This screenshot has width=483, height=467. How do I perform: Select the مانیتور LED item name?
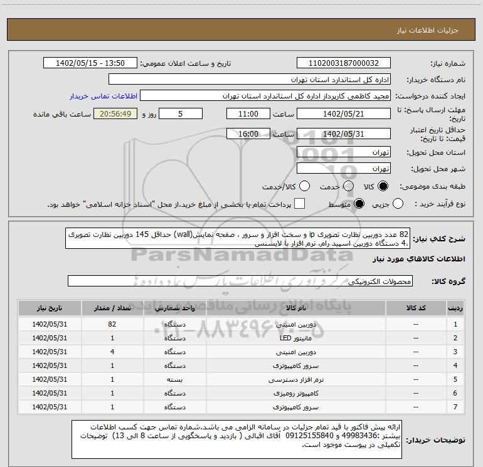click(x=295, y=338)
